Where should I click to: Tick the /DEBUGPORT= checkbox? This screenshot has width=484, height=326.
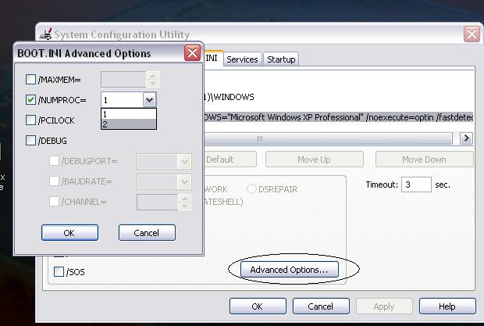(x=55, y=161)
